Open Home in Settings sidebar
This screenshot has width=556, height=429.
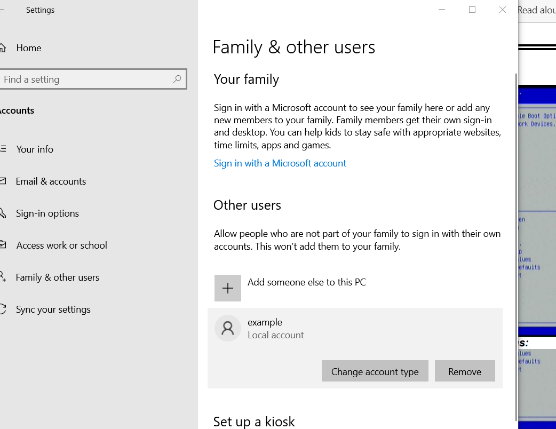pos(29,48)
